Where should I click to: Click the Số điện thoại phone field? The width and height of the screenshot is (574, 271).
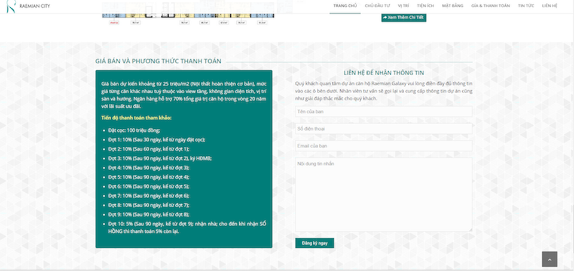coord(383,128)
